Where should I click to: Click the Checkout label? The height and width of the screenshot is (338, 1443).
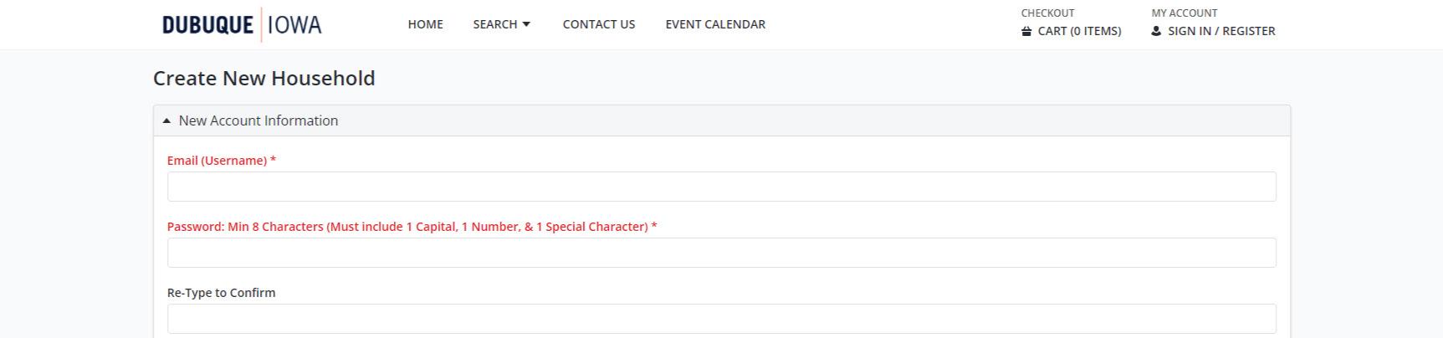point(1047,13)
